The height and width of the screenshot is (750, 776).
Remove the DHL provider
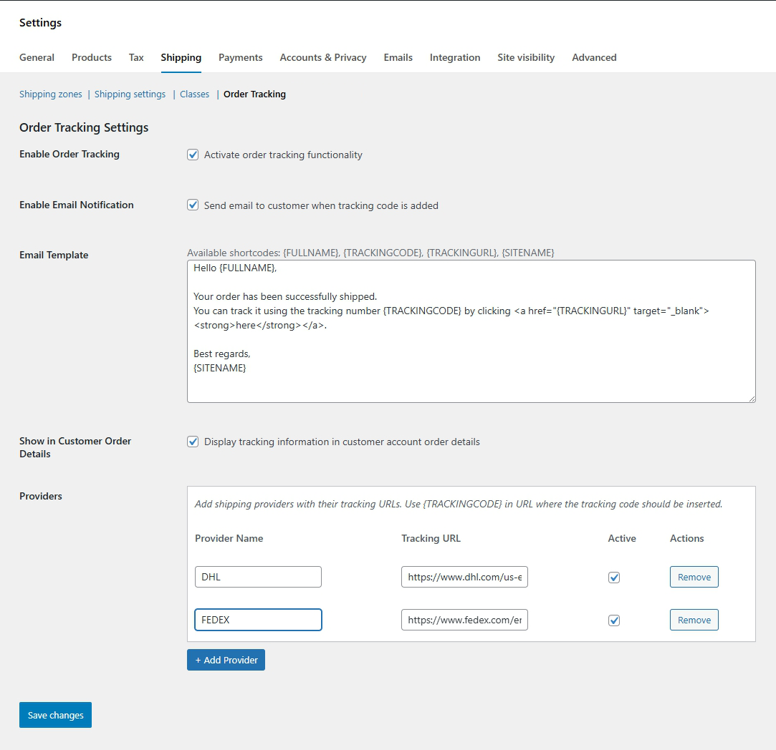tap(694, 577)
